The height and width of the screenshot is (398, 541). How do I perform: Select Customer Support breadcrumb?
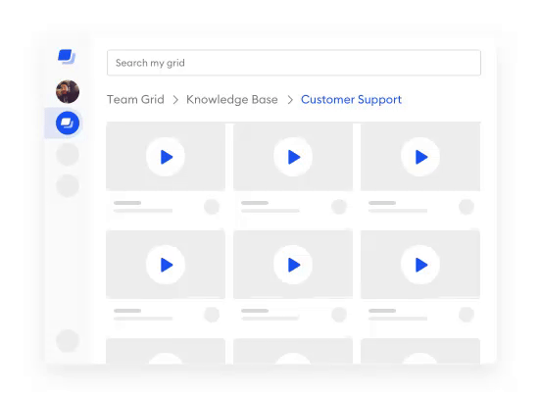pyautogui.click(x=351, y=99)
